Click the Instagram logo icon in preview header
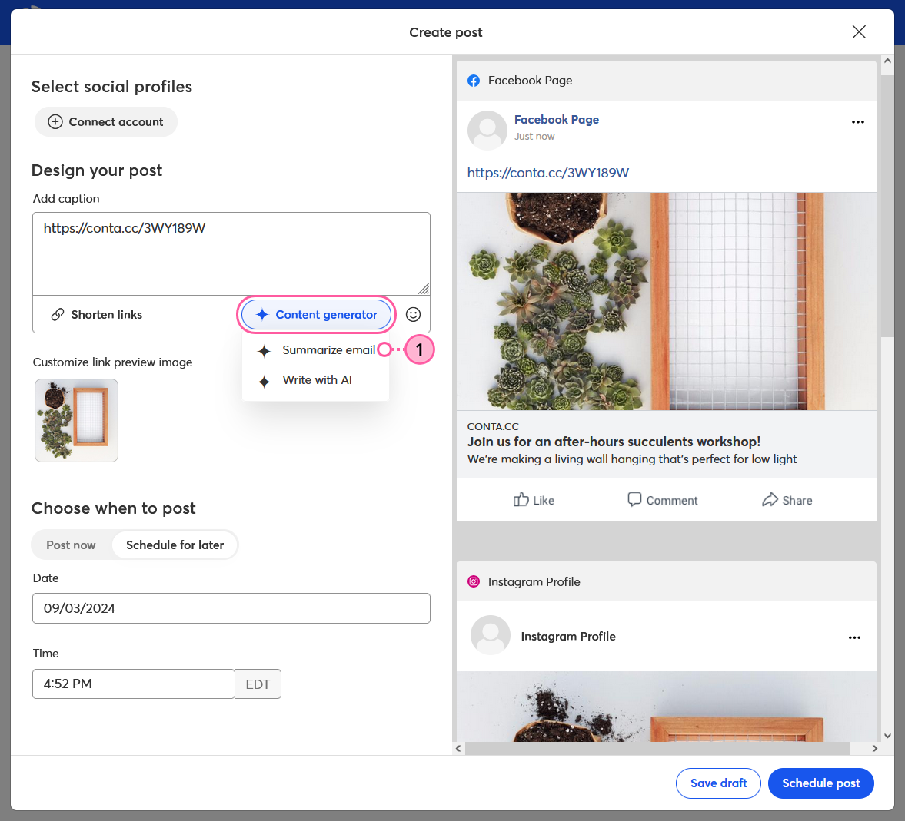 [x=474, y=581]
